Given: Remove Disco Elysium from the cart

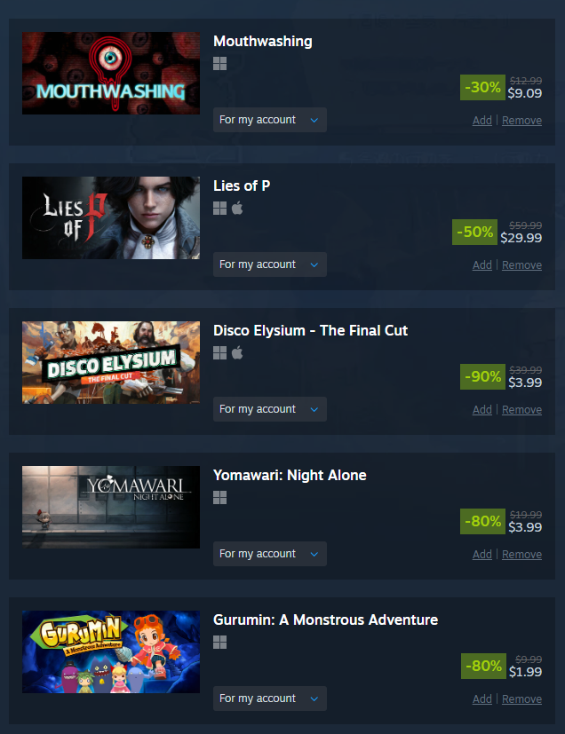Looking at the screenshot, I should pos(521,409).
